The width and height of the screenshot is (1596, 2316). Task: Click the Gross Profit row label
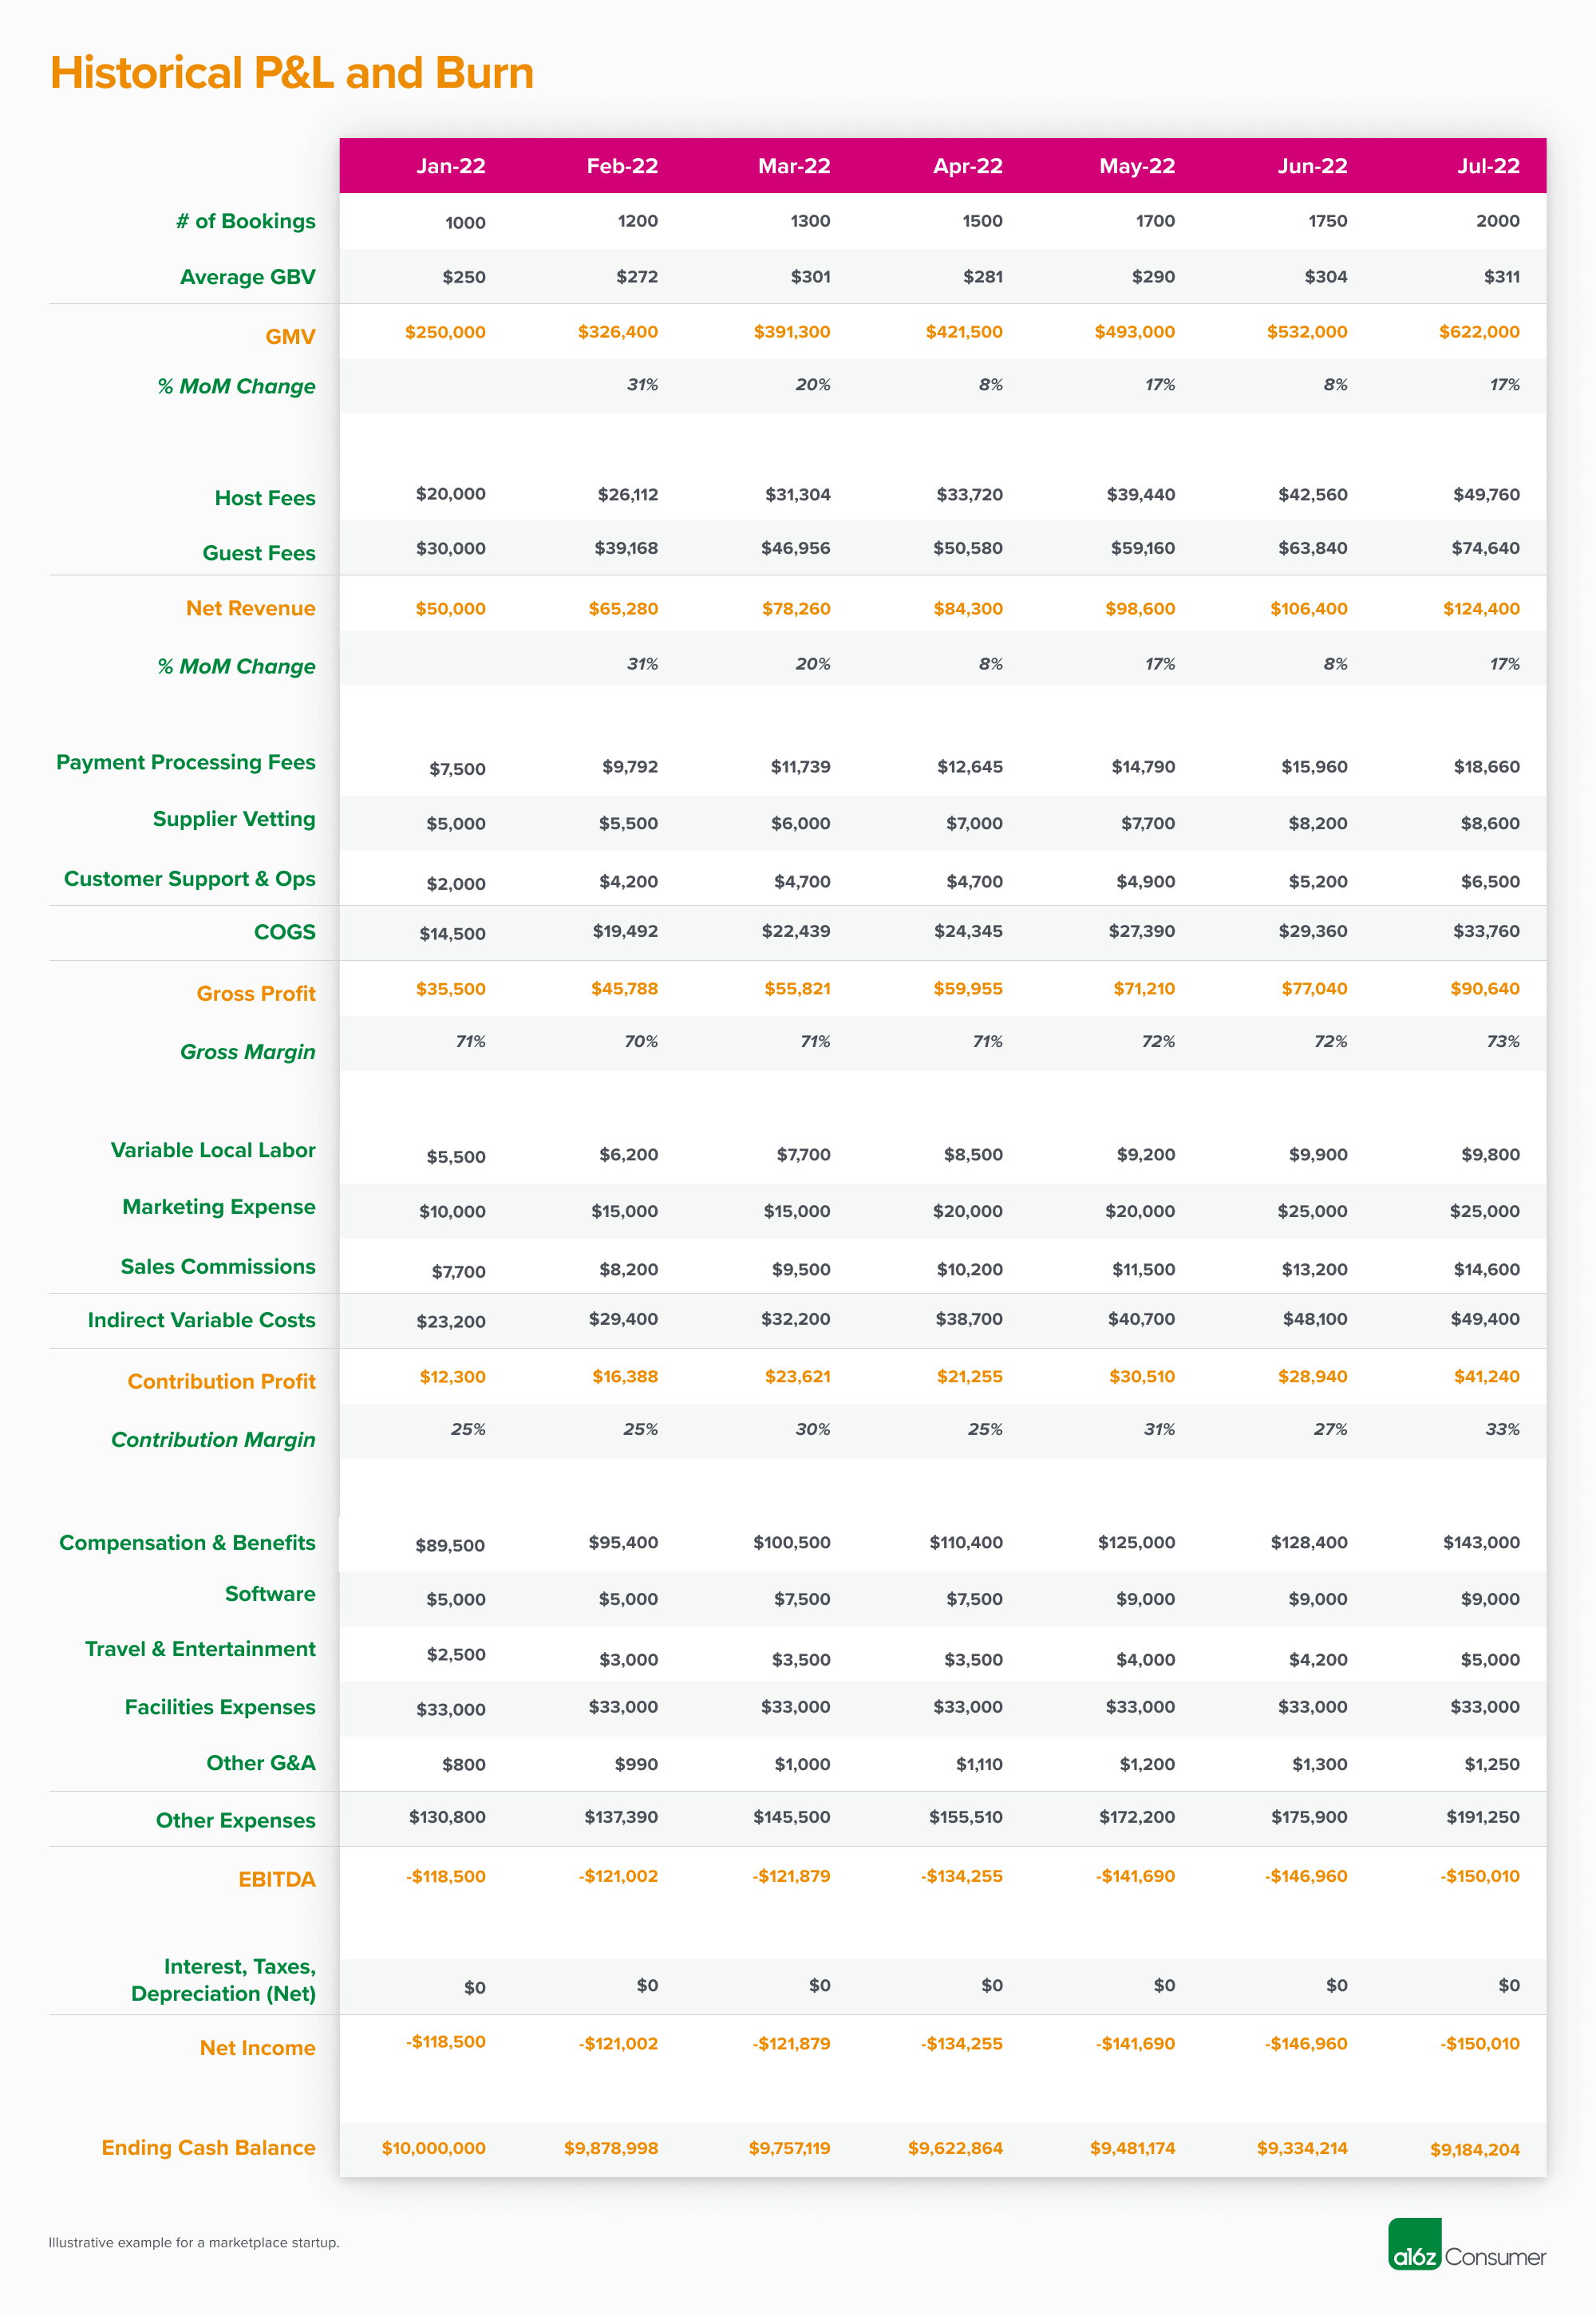pos(256,994)
